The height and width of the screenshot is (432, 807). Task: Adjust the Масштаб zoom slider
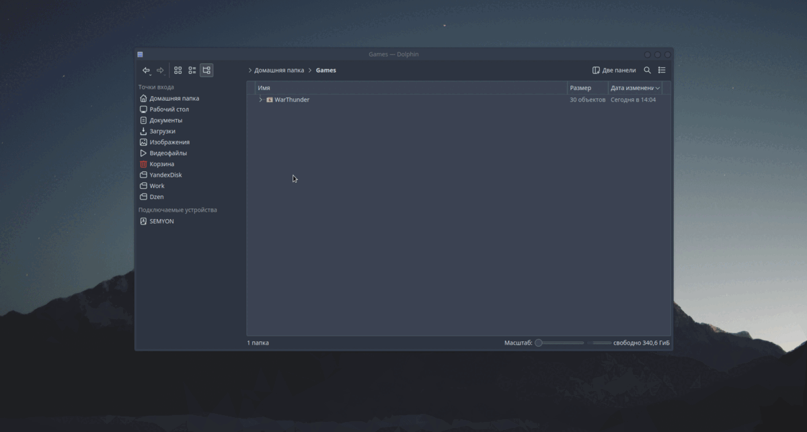click(560, 343)
